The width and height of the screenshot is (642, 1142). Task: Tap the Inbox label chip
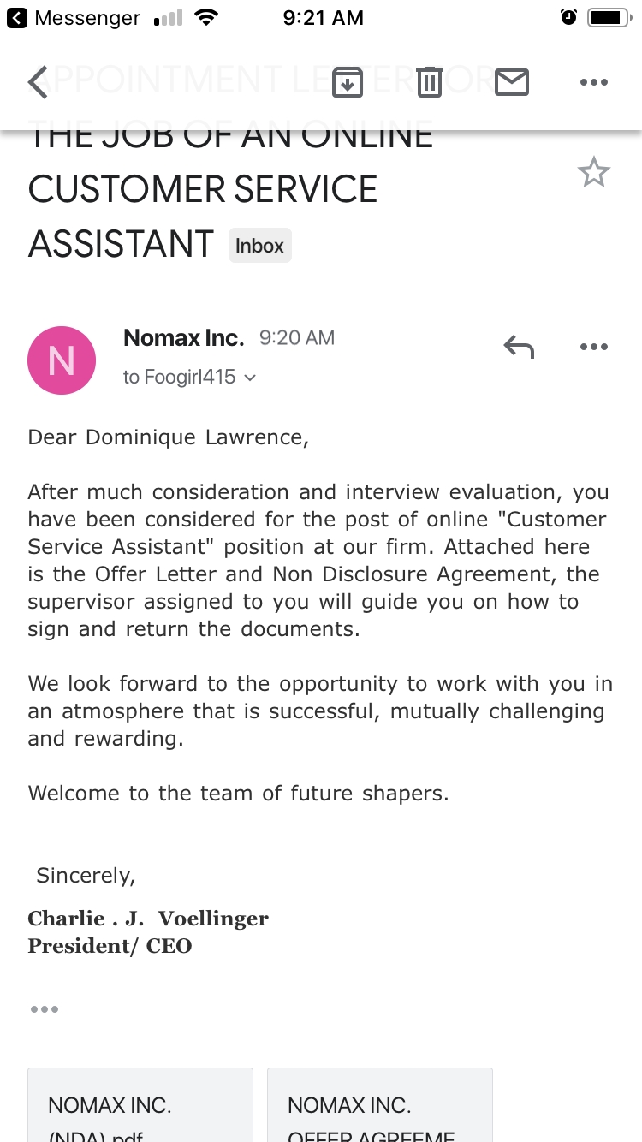coord(259,246)
